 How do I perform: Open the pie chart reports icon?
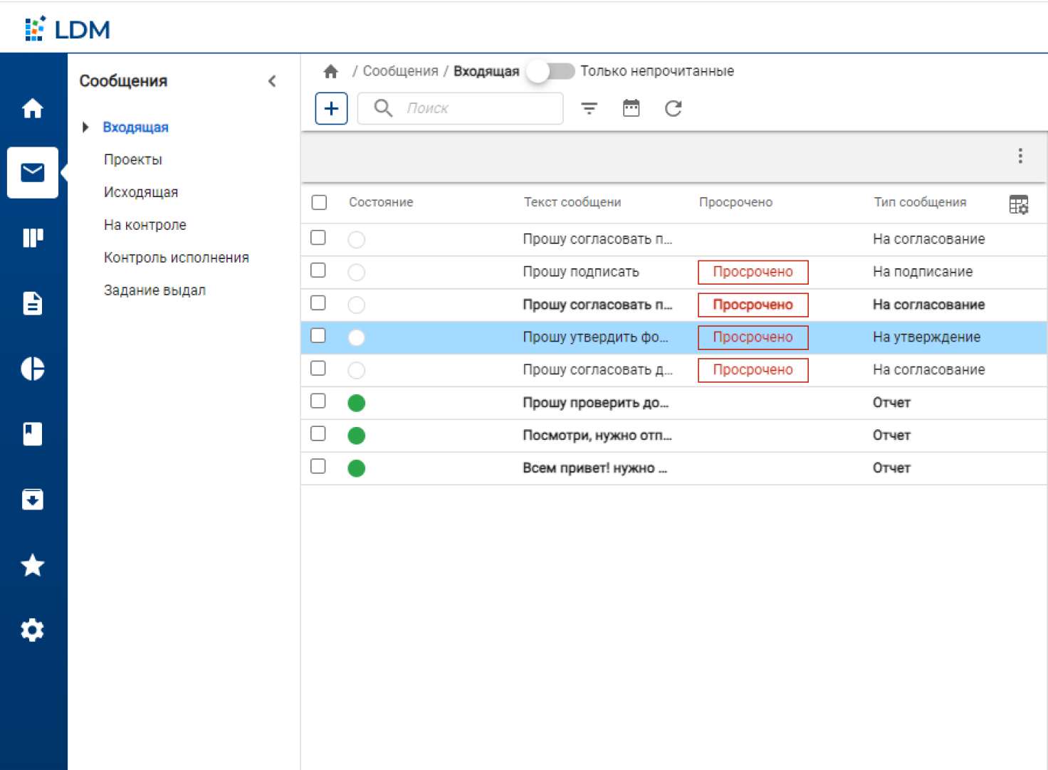[33, 369]
